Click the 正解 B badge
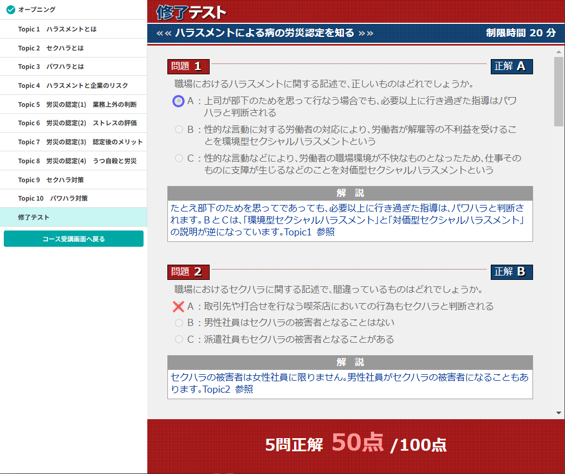This screenshot has height=474, width=565. [512, 272]
